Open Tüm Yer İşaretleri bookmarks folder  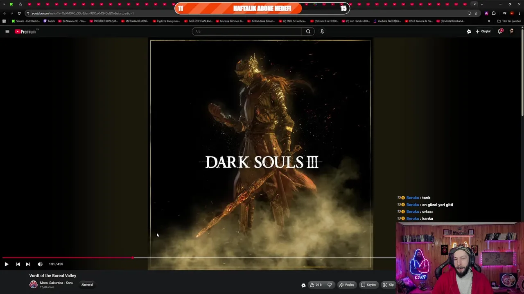(509, 21)
